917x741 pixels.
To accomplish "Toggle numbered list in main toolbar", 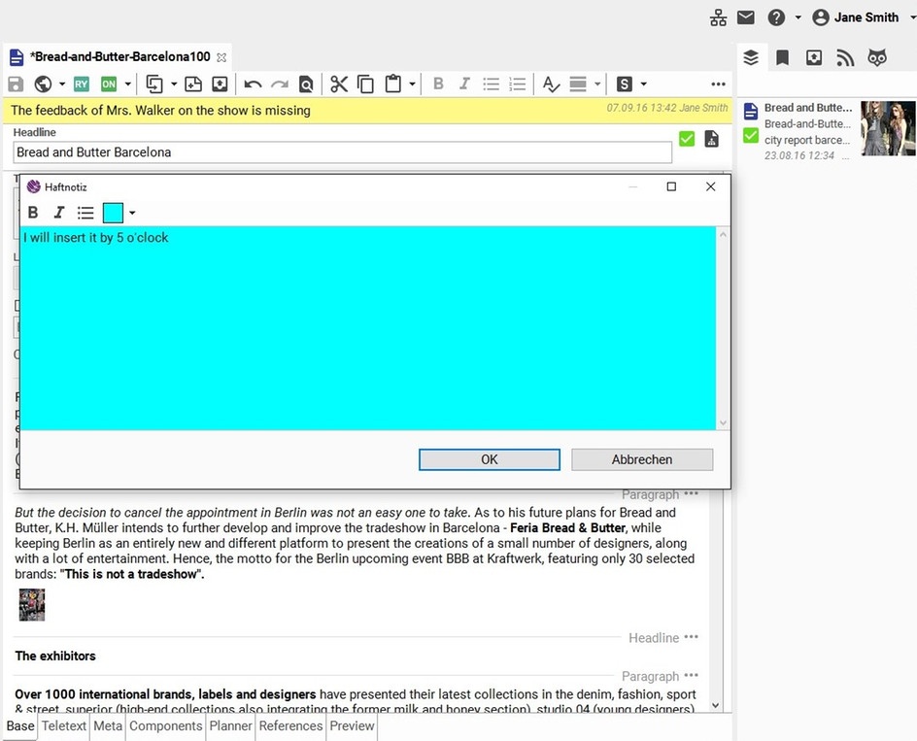I will [518, 84].
